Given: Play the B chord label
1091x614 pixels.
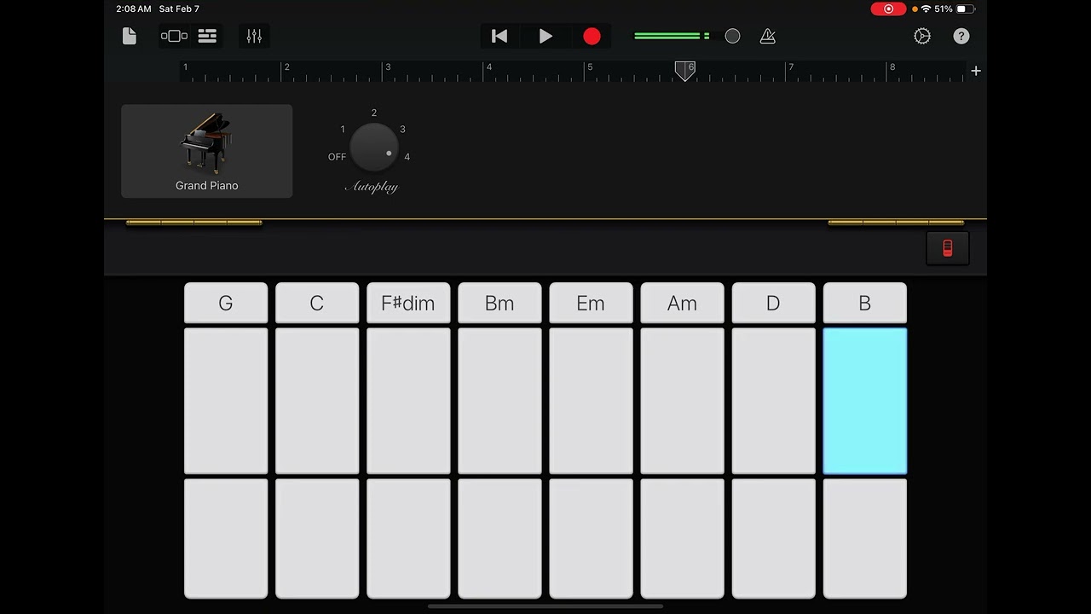Looking at the screenshot, I should (864, 304).
